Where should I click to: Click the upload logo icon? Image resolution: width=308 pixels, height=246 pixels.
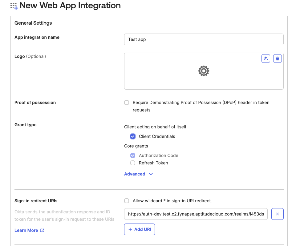[x=265, y=58]
